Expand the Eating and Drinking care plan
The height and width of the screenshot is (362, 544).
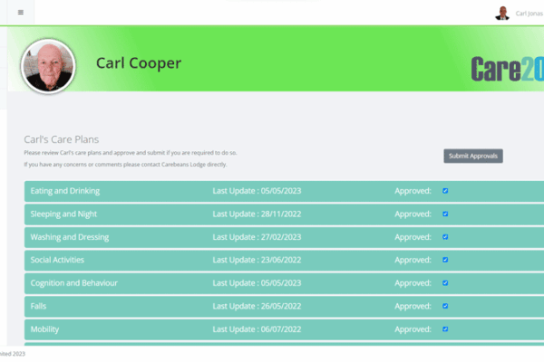(65, 191)
